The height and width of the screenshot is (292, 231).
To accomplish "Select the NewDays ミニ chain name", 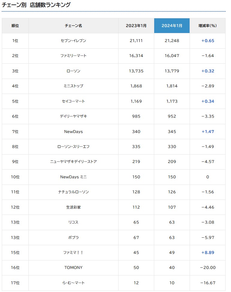I will tap(73, 177).
